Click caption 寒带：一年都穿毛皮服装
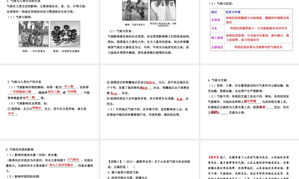The width and height of the screenshot is (299, 179). 66,51
